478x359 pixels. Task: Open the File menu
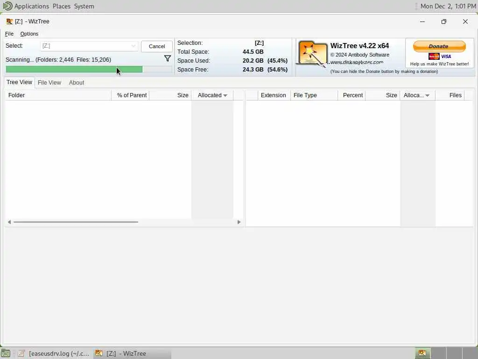pos(9,34)
